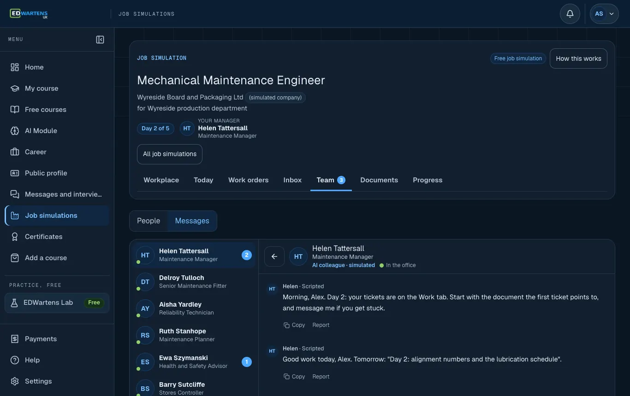Viewport: 630px width, 396px height.
Task: Open Free courses book icon
Action: pyautogui.click(x=15, y=110)
